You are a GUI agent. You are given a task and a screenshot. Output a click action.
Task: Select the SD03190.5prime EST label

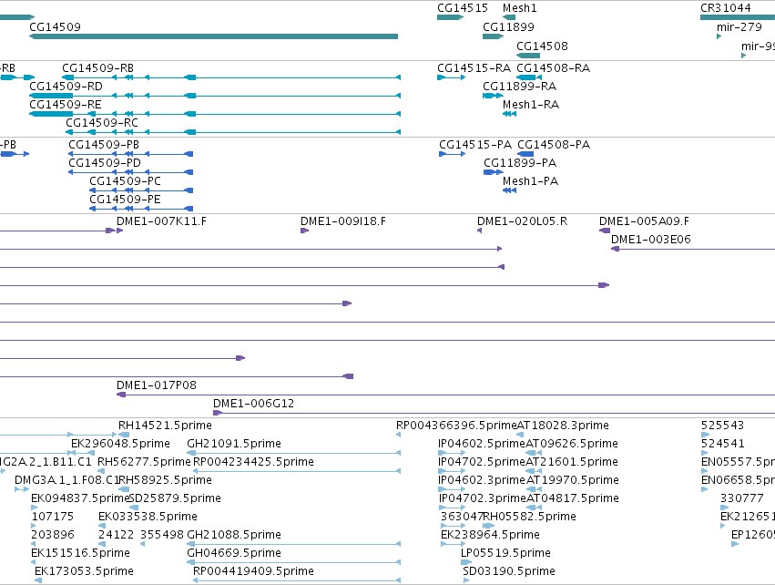(509, 571)
